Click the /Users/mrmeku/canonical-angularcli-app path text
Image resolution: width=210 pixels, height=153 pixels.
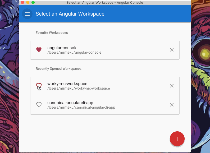coord(81,108)
